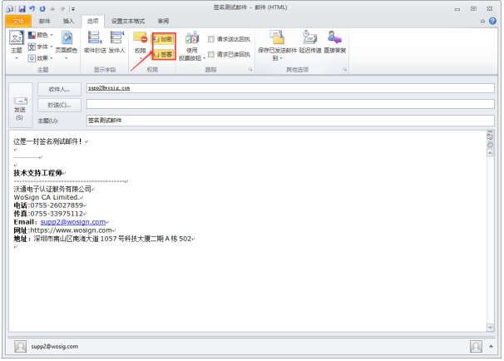The width and height of the screenshot is (504, 361).
Task: Click the 直接答复 (Direct Replies To) icon
Action: pyautogui.click(x=334, y=41)
